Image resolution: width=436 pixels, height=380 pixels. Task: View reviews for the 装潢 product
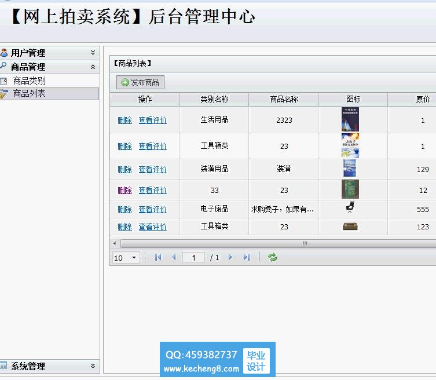[153, 169]
